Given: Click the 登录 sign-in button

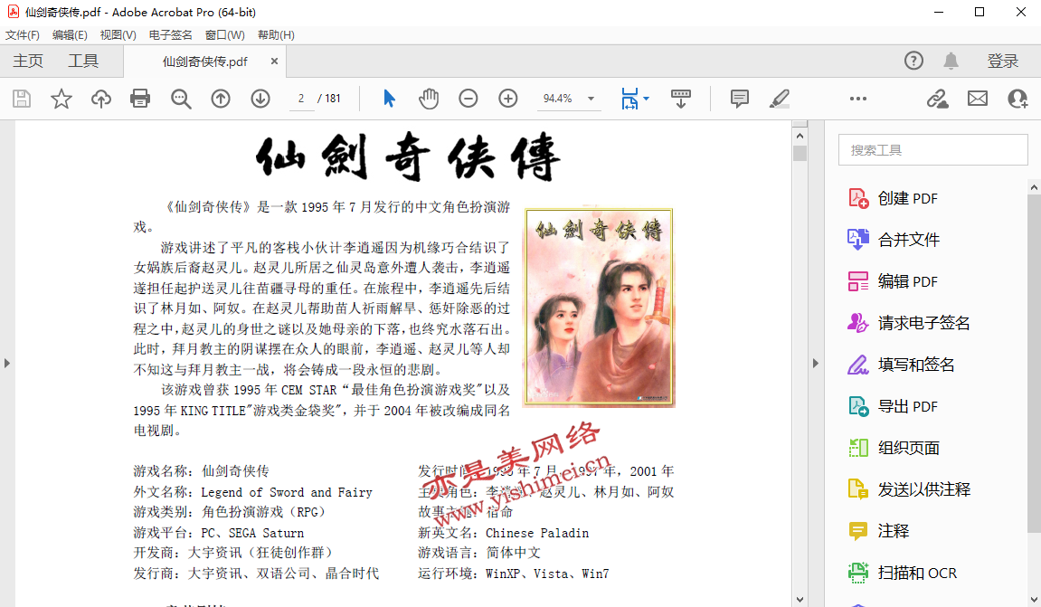Looking at the screenshot, I should (x=1002, y=62).
